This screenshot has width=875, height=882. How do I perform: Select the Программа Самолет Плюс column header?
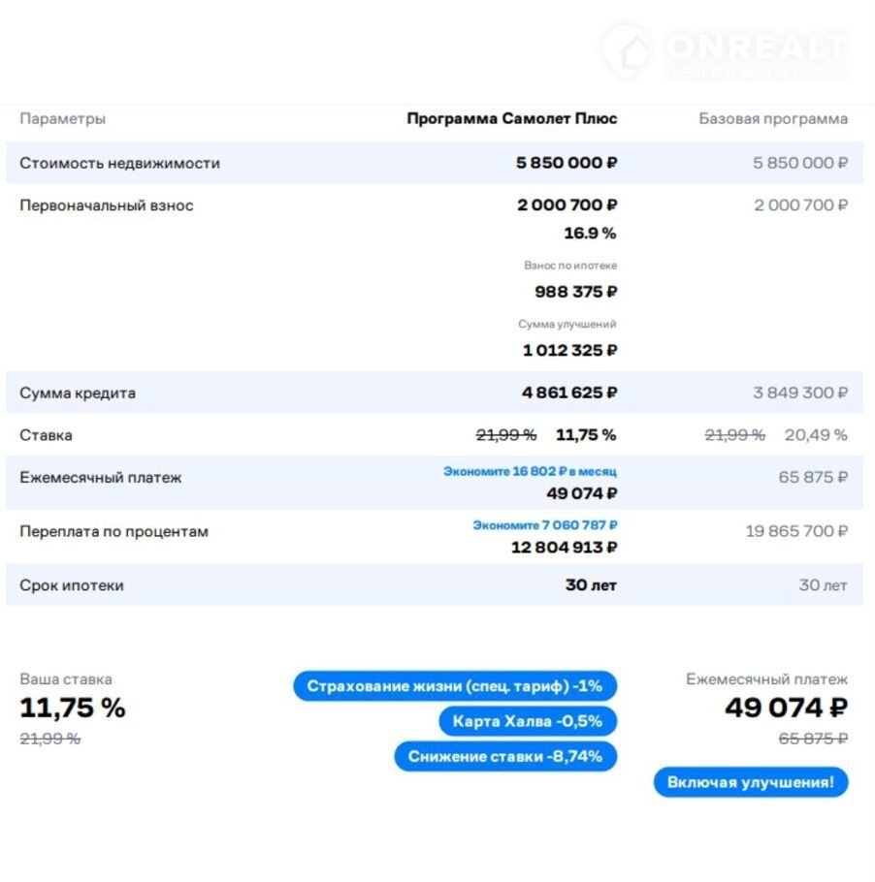point(511,119)
